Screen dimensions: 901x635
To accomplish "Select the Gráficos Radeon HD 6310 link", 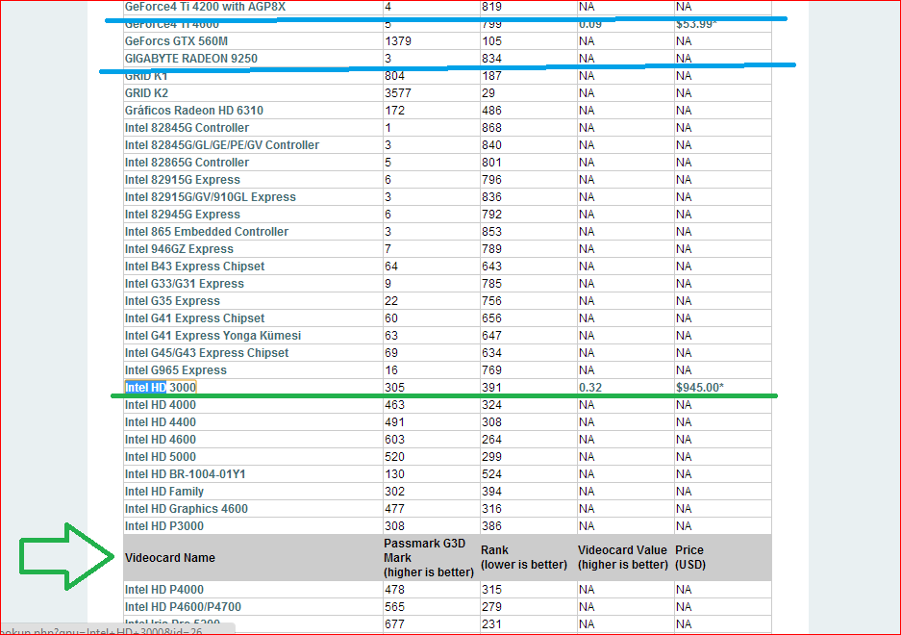I will [x=194, y=111].
